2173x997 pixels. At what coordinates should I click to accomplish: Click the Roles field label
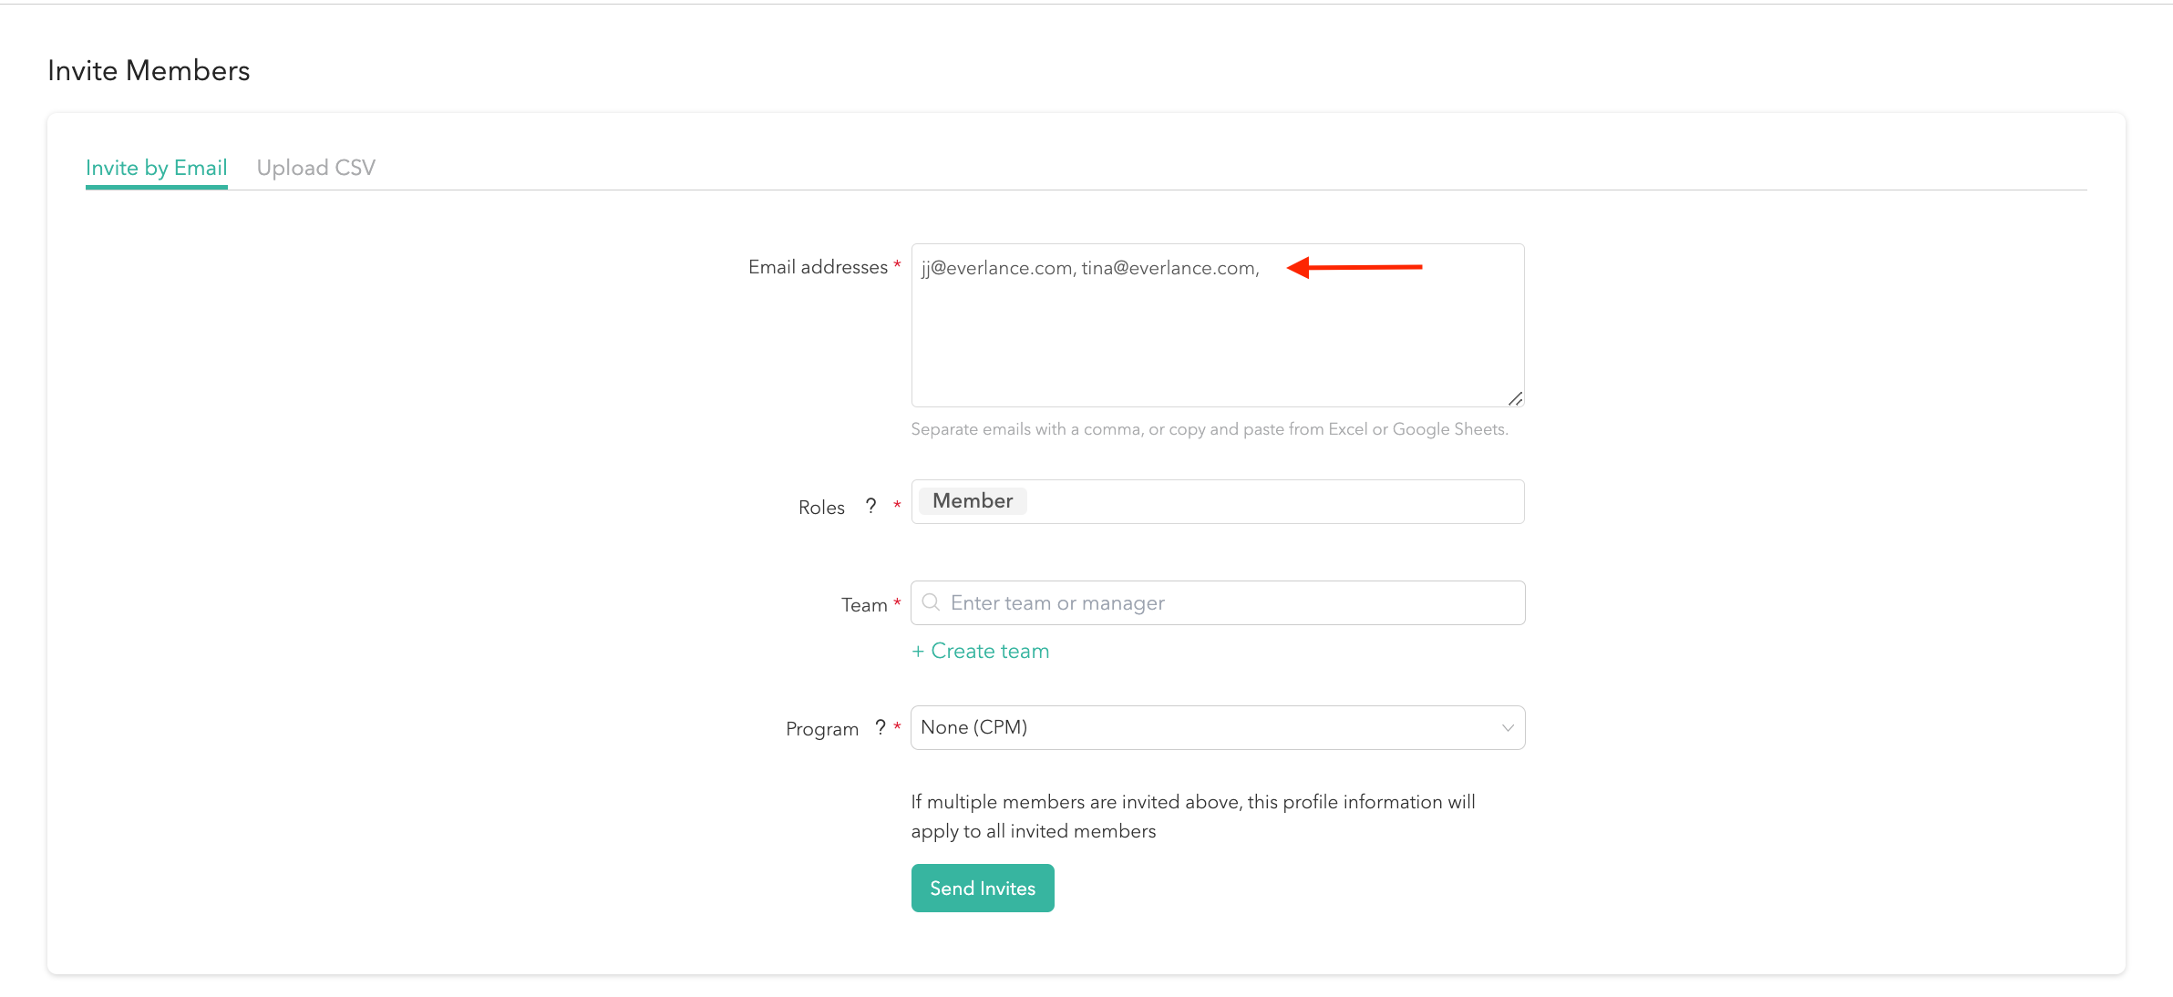[x=821, y=508]
